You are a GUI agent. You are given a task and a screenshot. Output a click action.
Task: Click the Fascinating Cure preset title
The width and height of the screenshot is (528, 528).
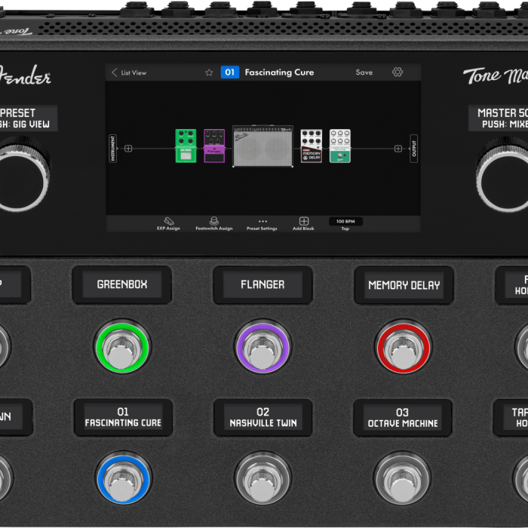(x=279, y=72)
